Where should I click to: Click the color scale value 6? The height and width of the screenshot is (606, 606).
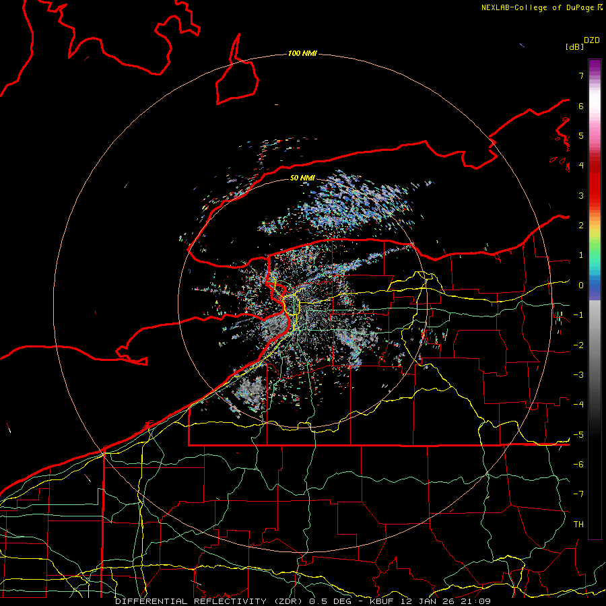tap(581, 106)
